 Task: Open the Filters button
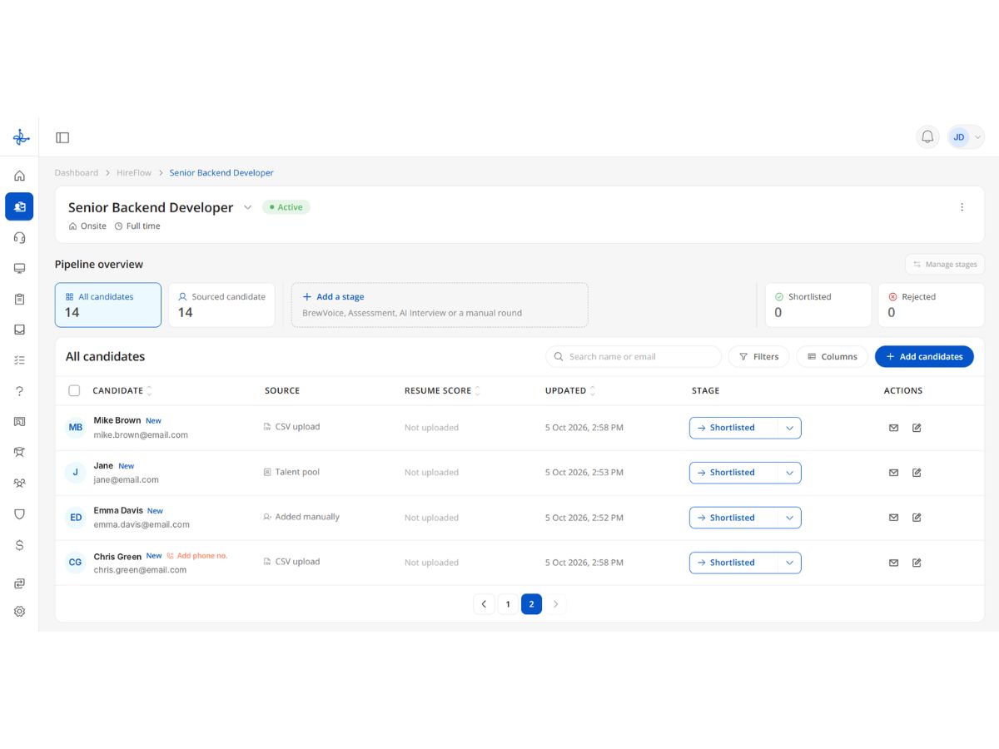click(x=758, y=356)
